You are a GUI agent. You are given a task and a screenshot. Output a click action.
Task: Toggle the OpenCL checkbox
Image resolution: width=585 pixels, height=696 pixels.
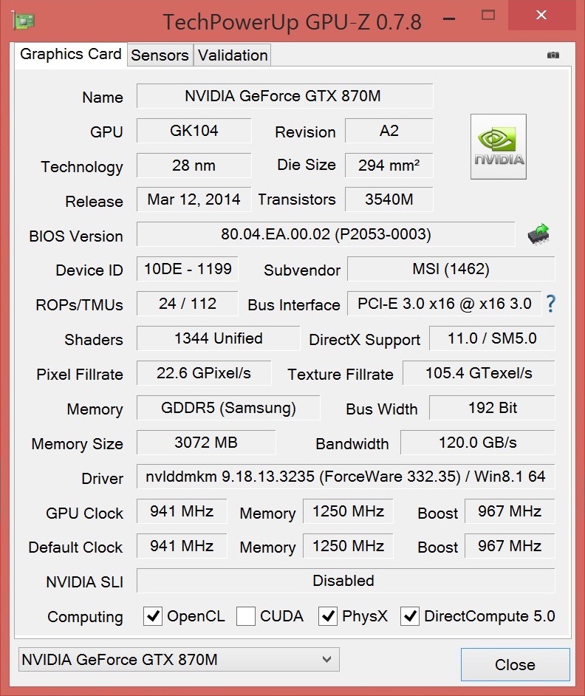[x=153, y=616]
